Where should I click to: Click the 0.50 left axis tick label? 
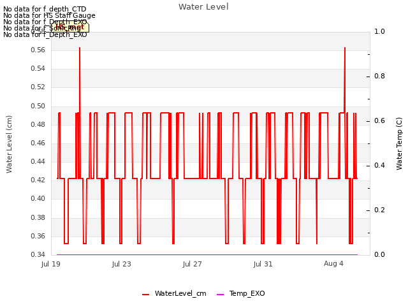tap(38, 106)
